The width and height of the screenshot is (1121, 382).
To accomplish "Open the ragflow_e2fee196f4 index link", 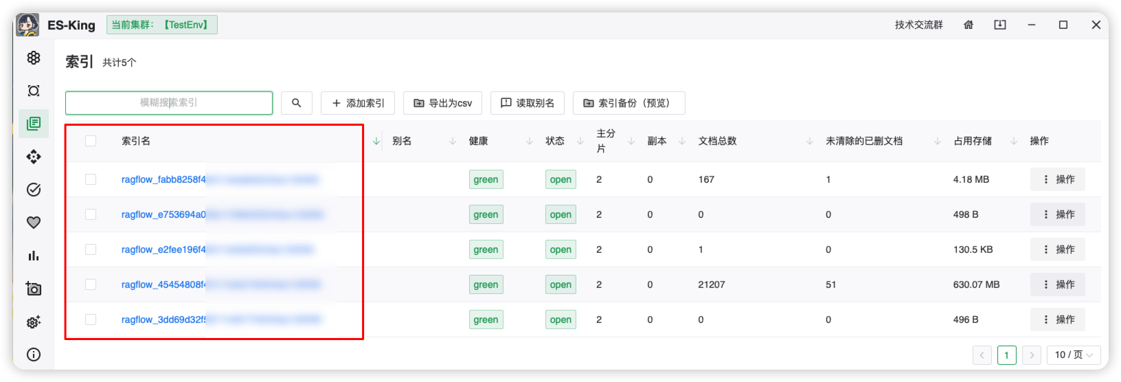I will tap(218, 249).
